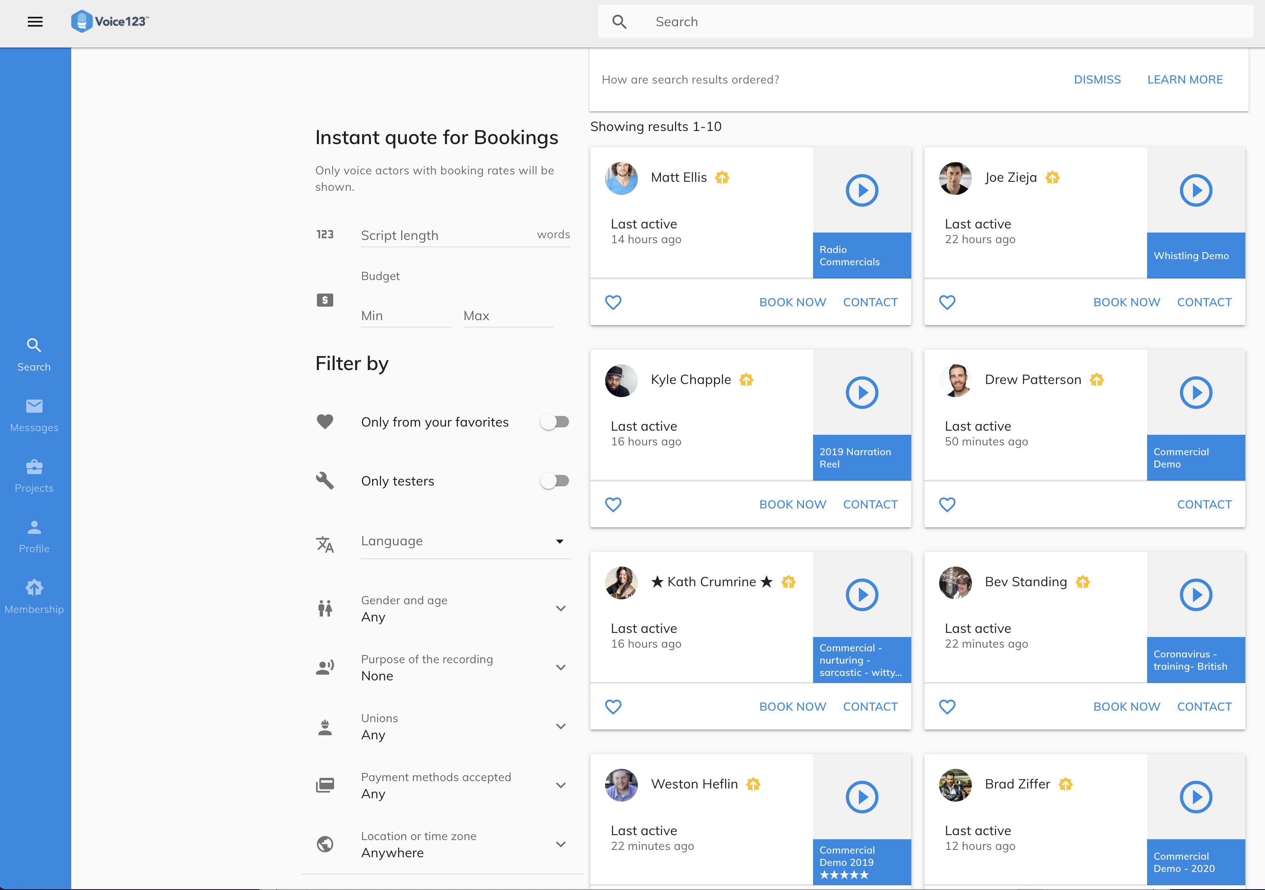1265x890 pixels.
Task: Open Projects in the sidebar
Action: point(34,476)
